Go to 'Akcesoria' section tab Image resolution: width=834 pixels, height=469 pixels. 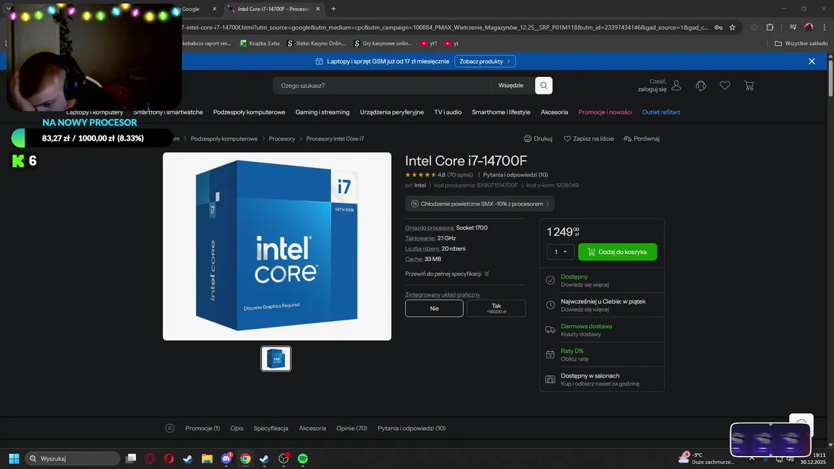pyautogui.click(x=312, y=428)
